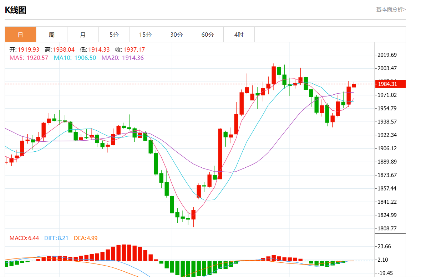Click the DEA:4.99 indicator label

click(86, 238)
